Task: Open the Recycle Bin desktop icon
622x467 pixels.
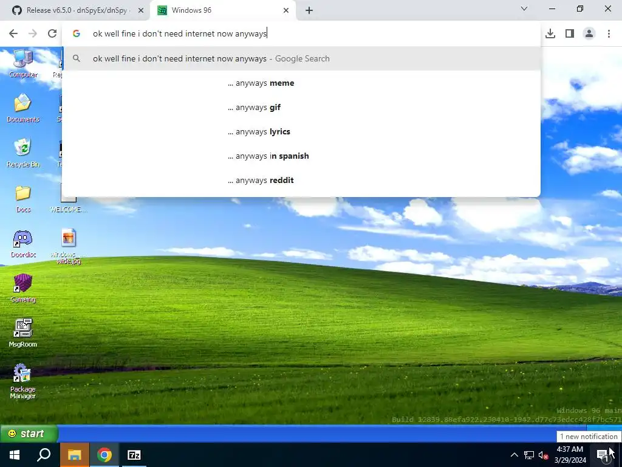Action: (x=23, y=153)
